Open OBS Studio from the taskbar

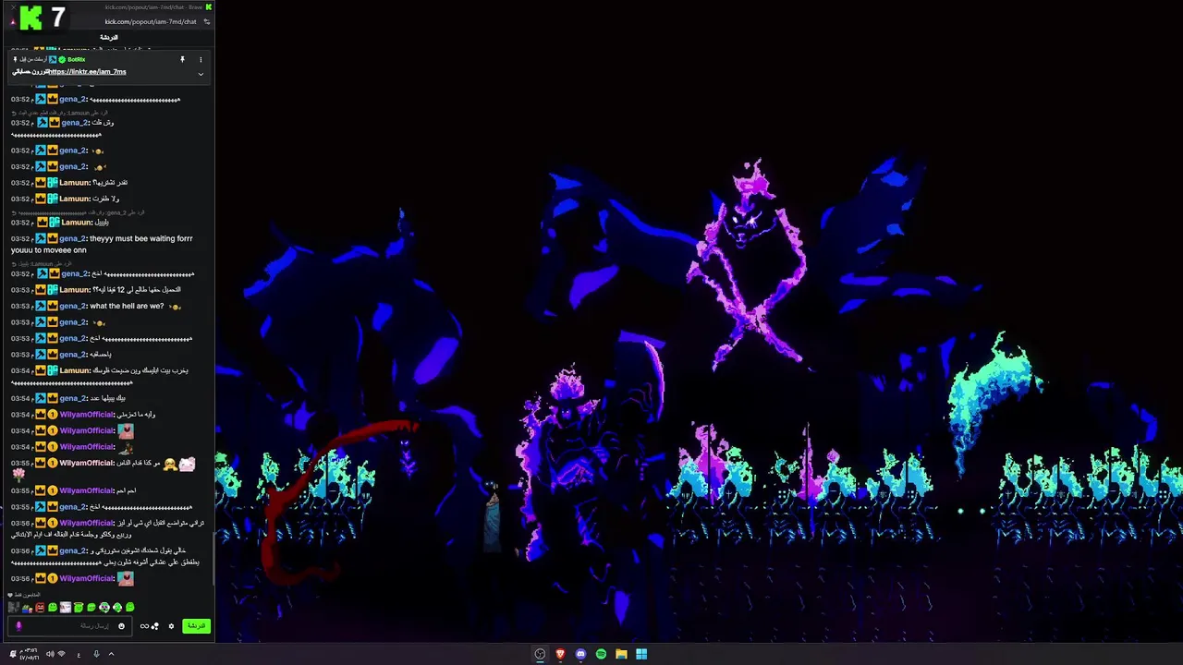(540, 654)
